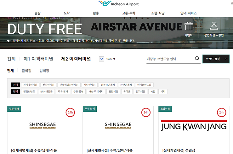Screen dimensions: 233x154
Task: Filter by 복합 category
Action: click(153, 92)
